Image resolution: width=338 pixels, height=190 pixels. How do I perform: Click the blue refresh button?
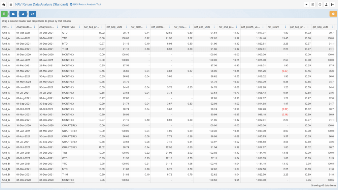pos(32,14)
